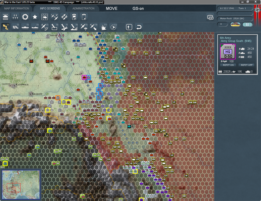Click the Army Group South (9/45) label
Image resolution: width=261 pixels, height=201 pixels.
click(236, 41)
